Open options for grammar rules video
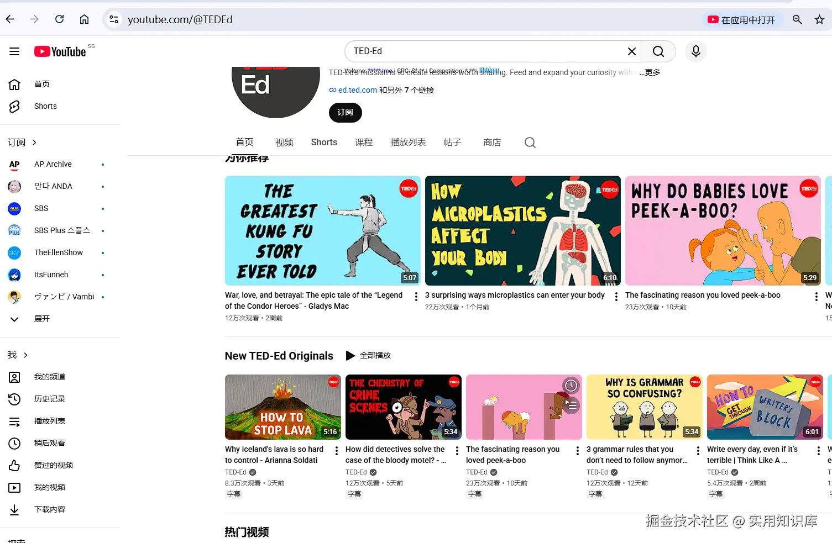The image size is (832, 543). pos(698,451)
